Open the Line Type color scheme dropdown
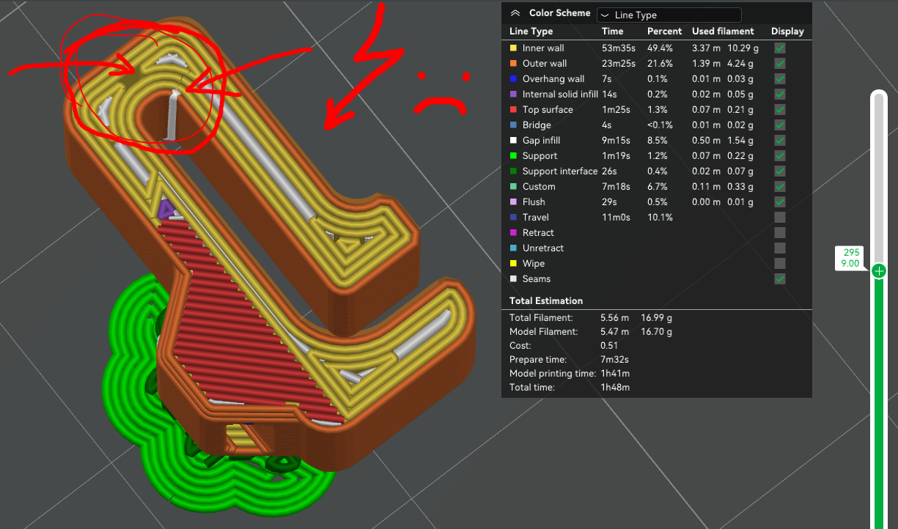898x529 pixels. pos(669,15)
